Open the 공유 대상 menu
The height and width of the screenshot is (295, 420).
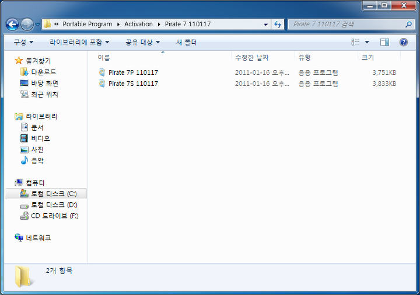point(142,42)
